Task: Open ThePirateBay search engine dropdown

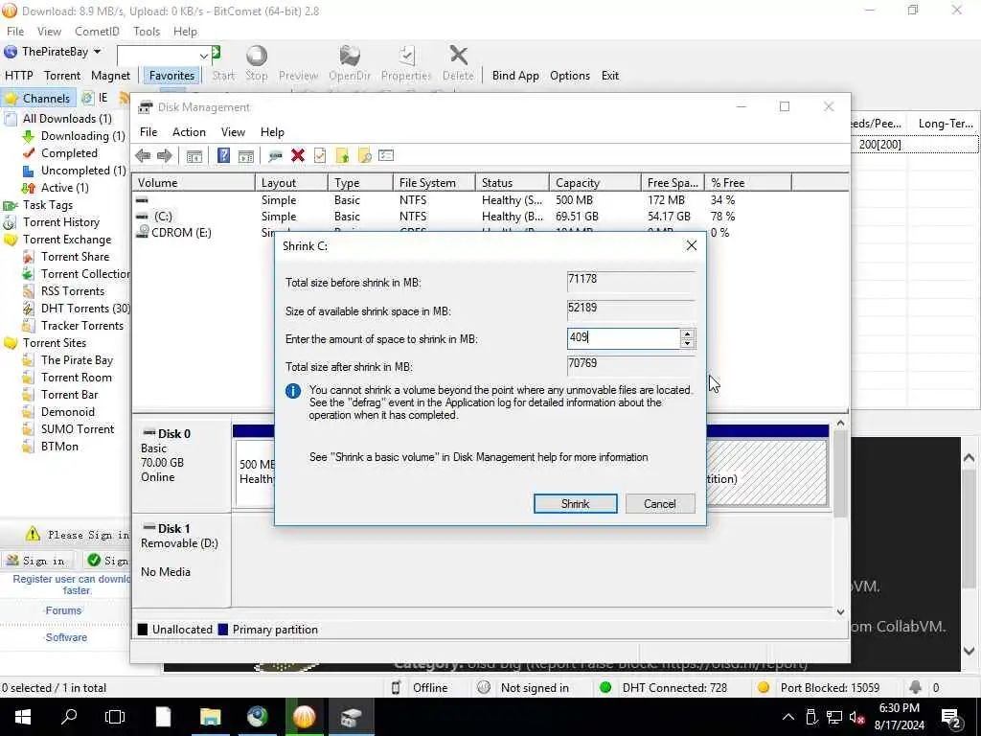Action: [97, 52]
